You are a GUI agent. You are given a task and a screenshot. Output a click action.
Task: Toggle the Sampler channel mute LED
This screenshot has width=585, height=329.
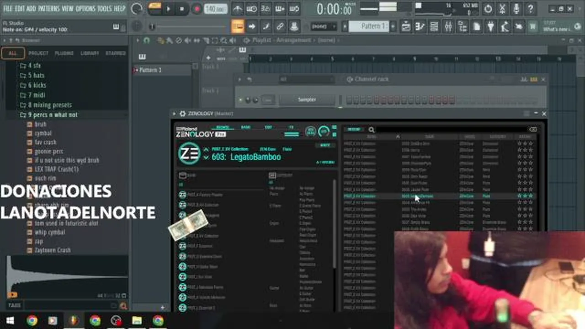coord(240,100)
